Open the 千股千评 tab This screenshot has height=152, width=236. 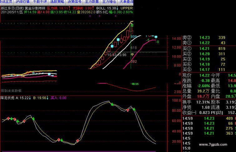(x=40, y=2)
